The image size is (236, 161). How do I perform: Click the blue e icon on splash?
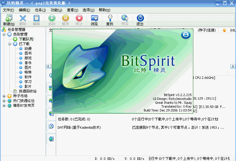coord(186,35)
